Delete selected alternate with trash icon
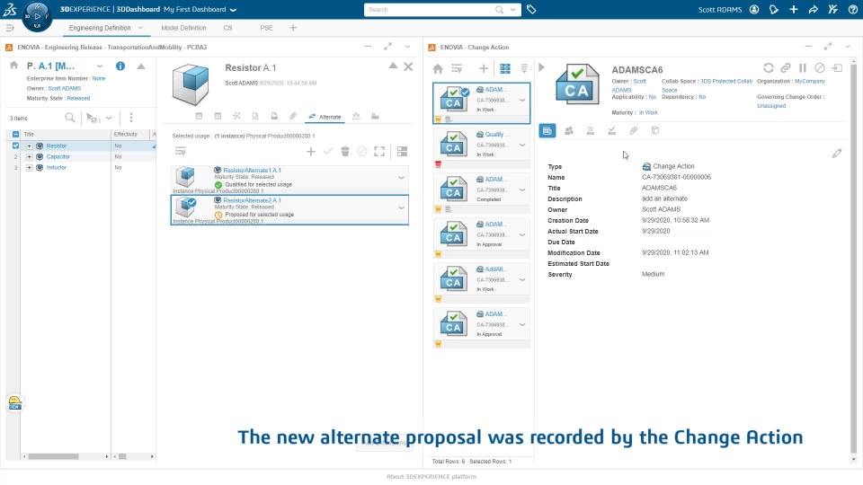863x485 pixels. coord(345,151)
